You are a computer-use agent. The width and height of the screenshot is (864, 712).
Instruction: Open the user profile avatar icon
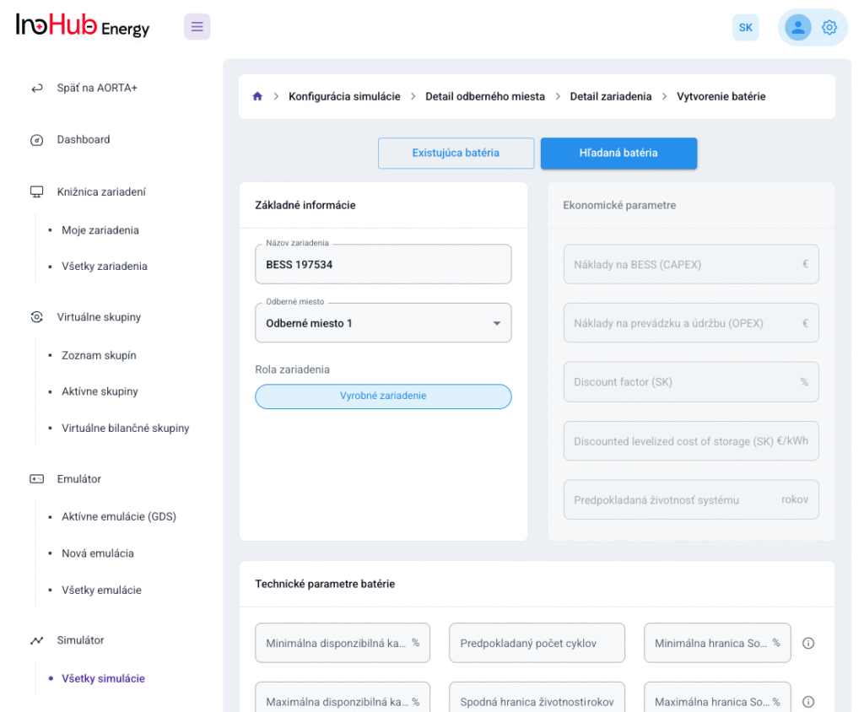point(797,27)
